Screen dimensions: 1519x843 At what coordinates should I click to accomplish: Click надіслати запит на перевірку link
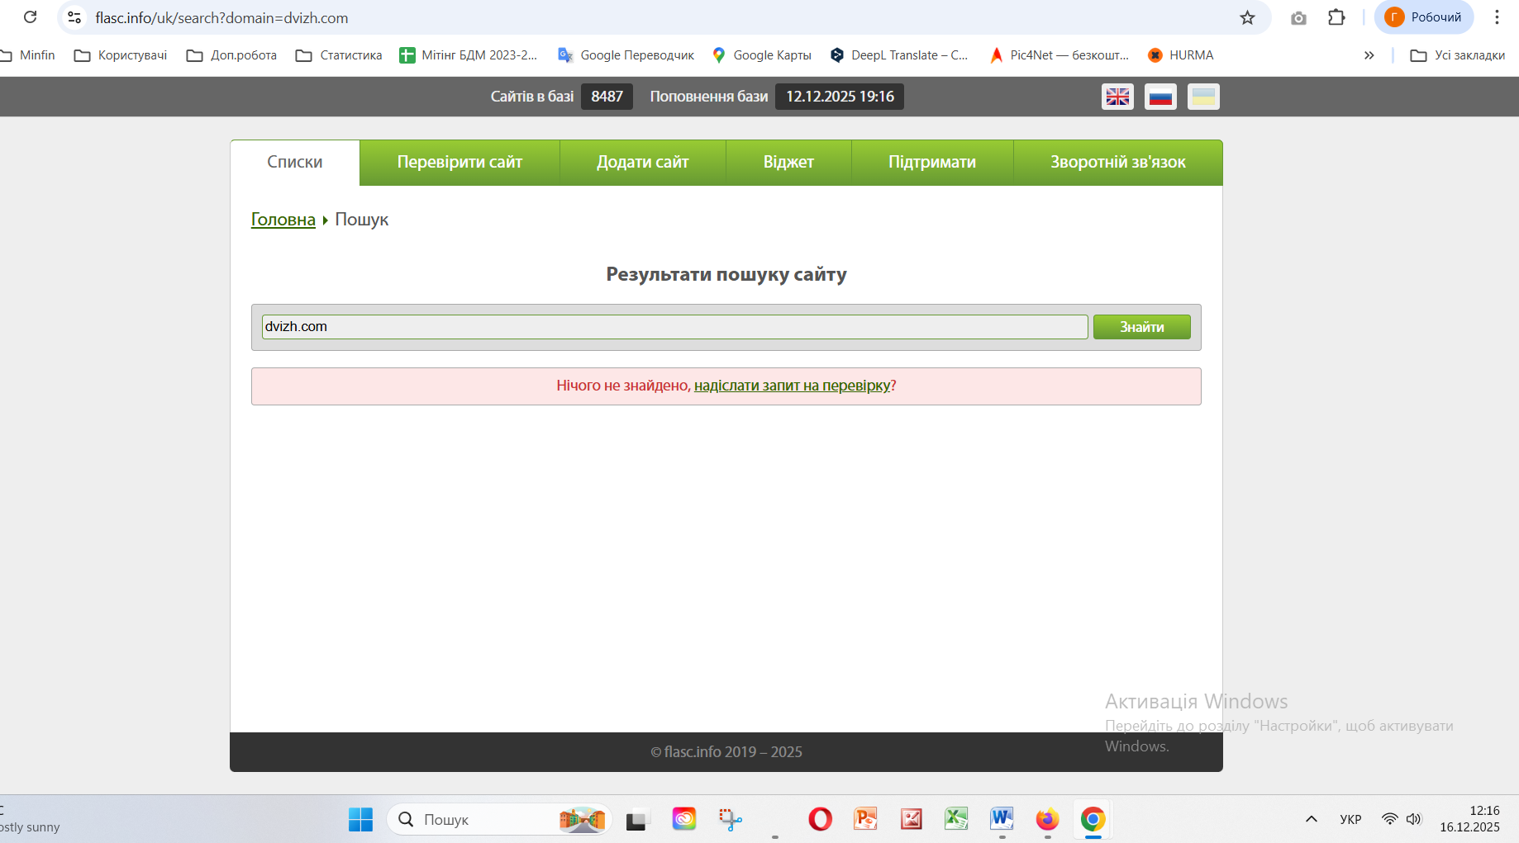(x=792, y=386)
